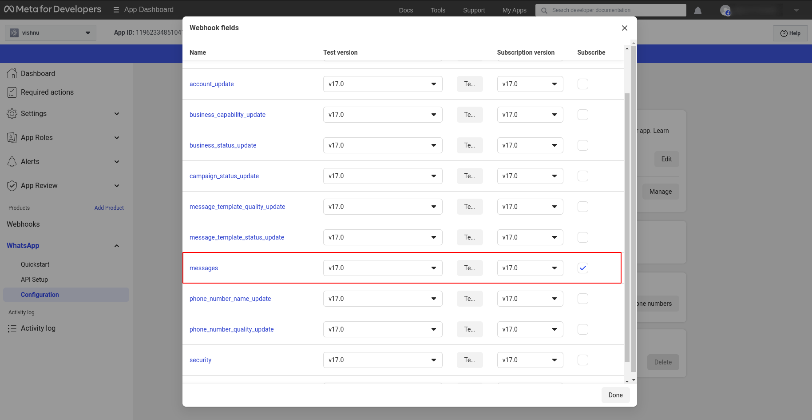812x420 pixels.
Task: Enable the security field subscription checkbox
Action: pyautogui.click(x=583, y=360)
